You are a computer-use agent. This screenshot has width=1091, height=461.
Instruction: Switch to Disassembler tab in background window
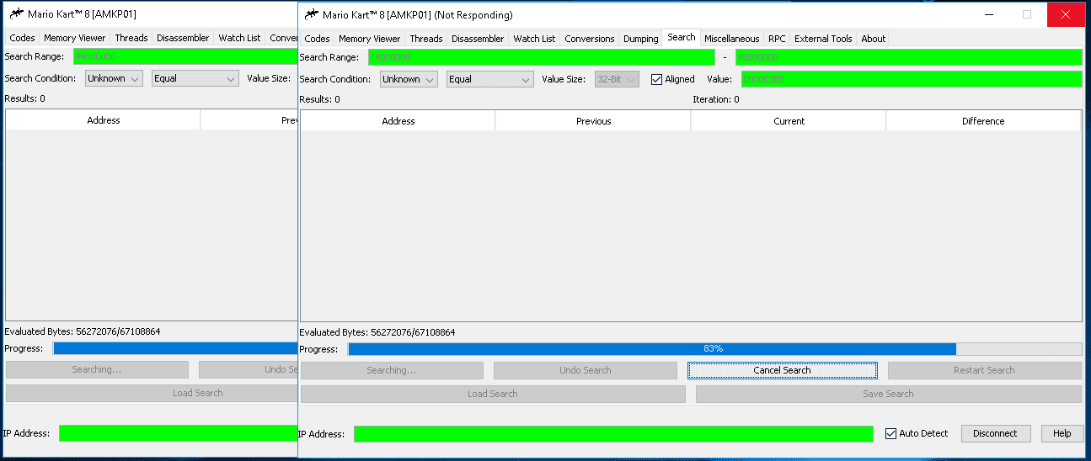[x=183, y=38]
